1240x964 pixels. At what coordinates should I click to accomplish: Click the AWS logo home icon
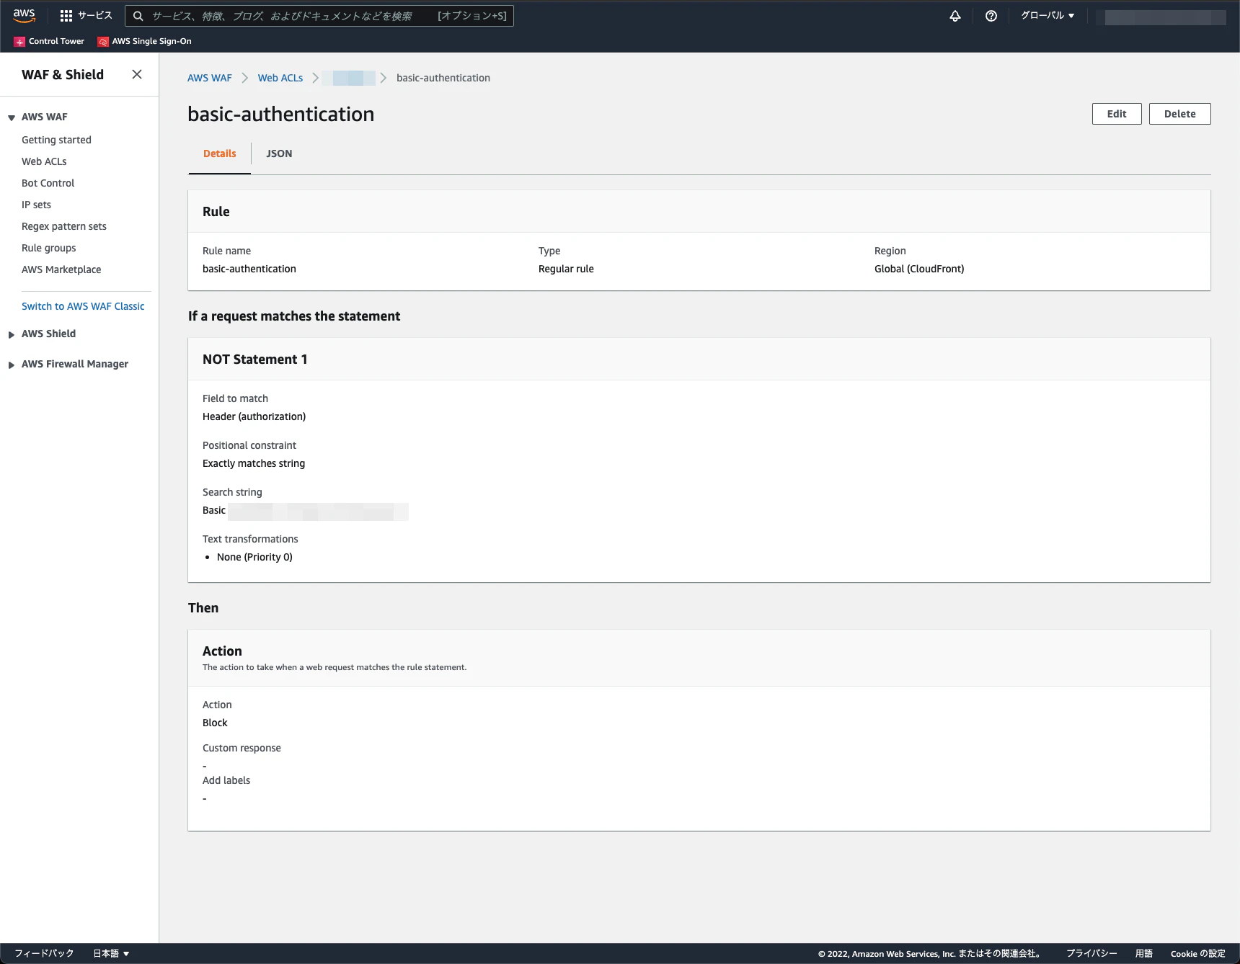25,15
